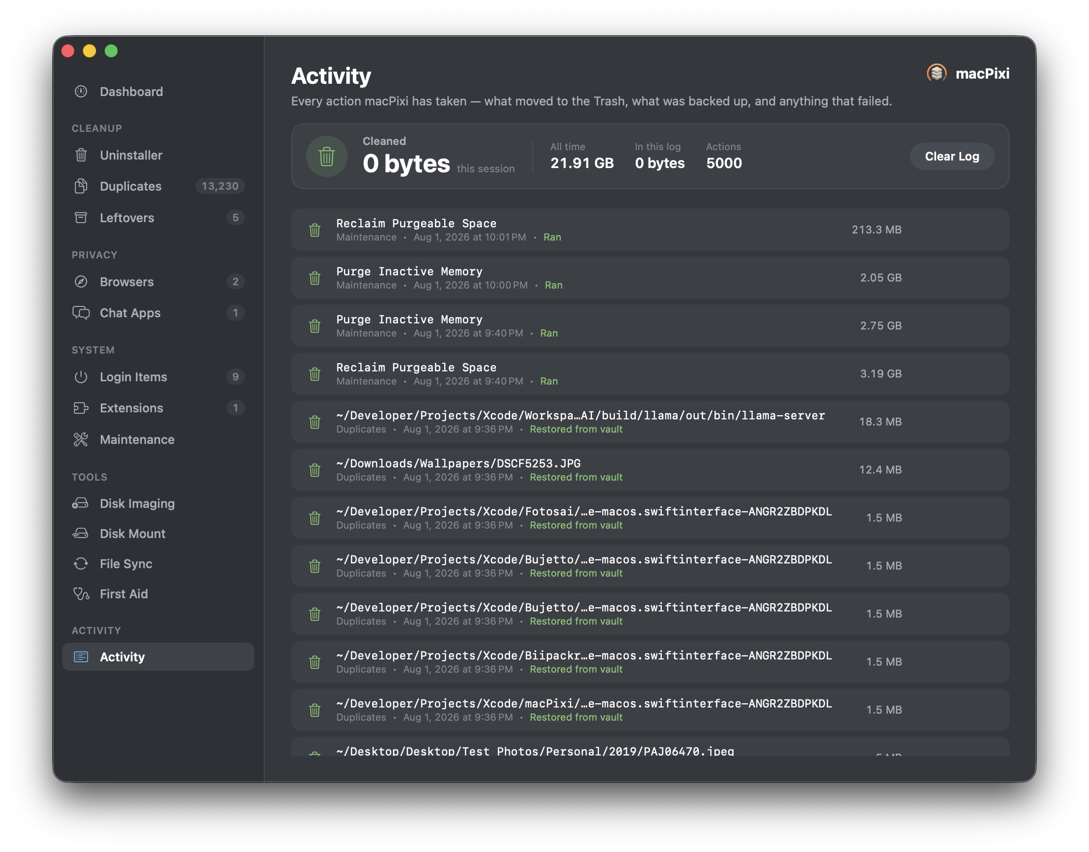
Task: Click the Extensions puzzle icon
Action: tap(81, 408)
